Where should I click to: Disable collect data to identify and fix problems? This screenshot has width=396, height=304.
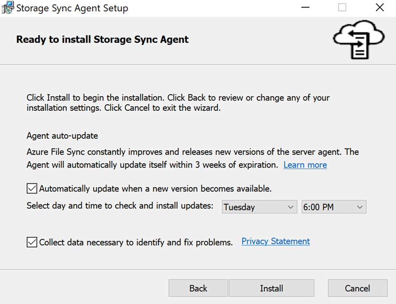coord(31,242)
